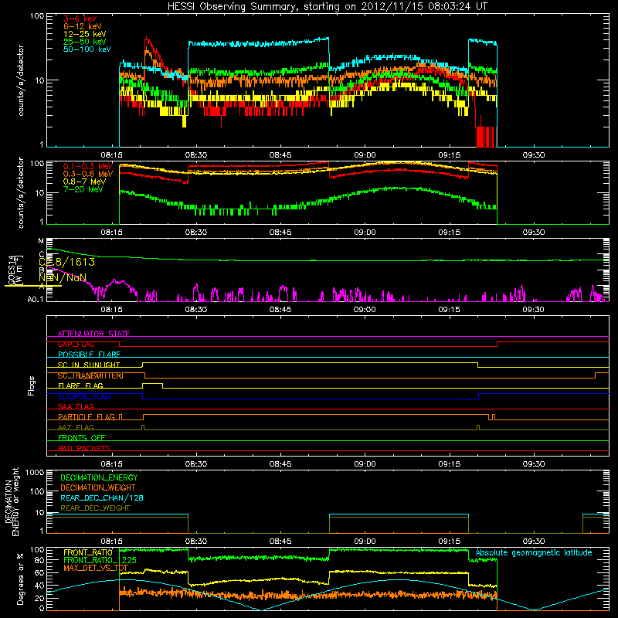Click the "M" class tick on GOES axis
The height and width of the screenshot is (618, 618).
pyautogui.click(x=41, y=241)
